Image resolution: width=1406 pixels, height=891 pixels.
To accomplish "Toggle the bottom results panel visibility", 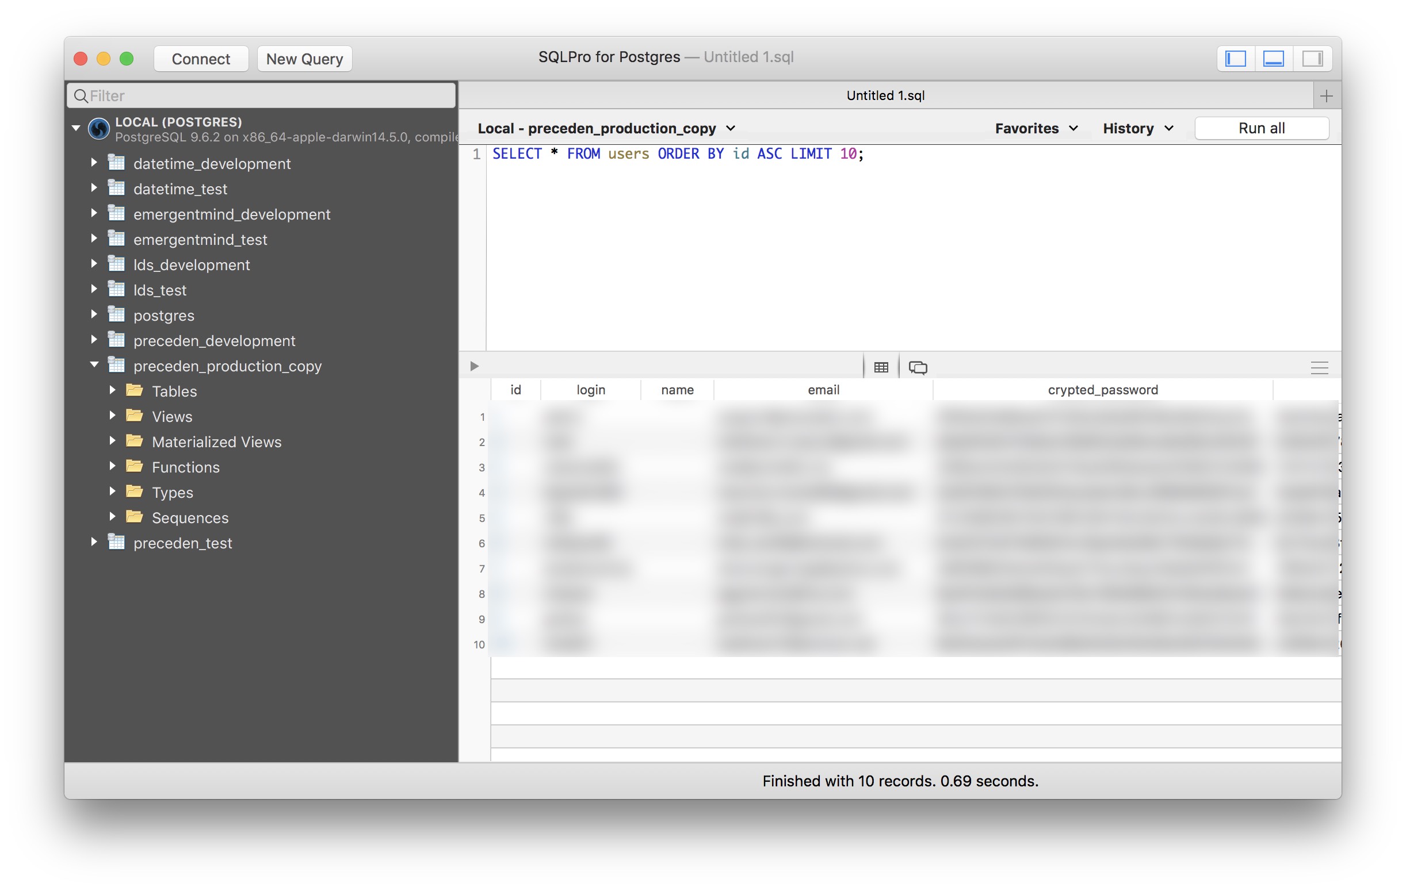I will tap(1274, 59).
